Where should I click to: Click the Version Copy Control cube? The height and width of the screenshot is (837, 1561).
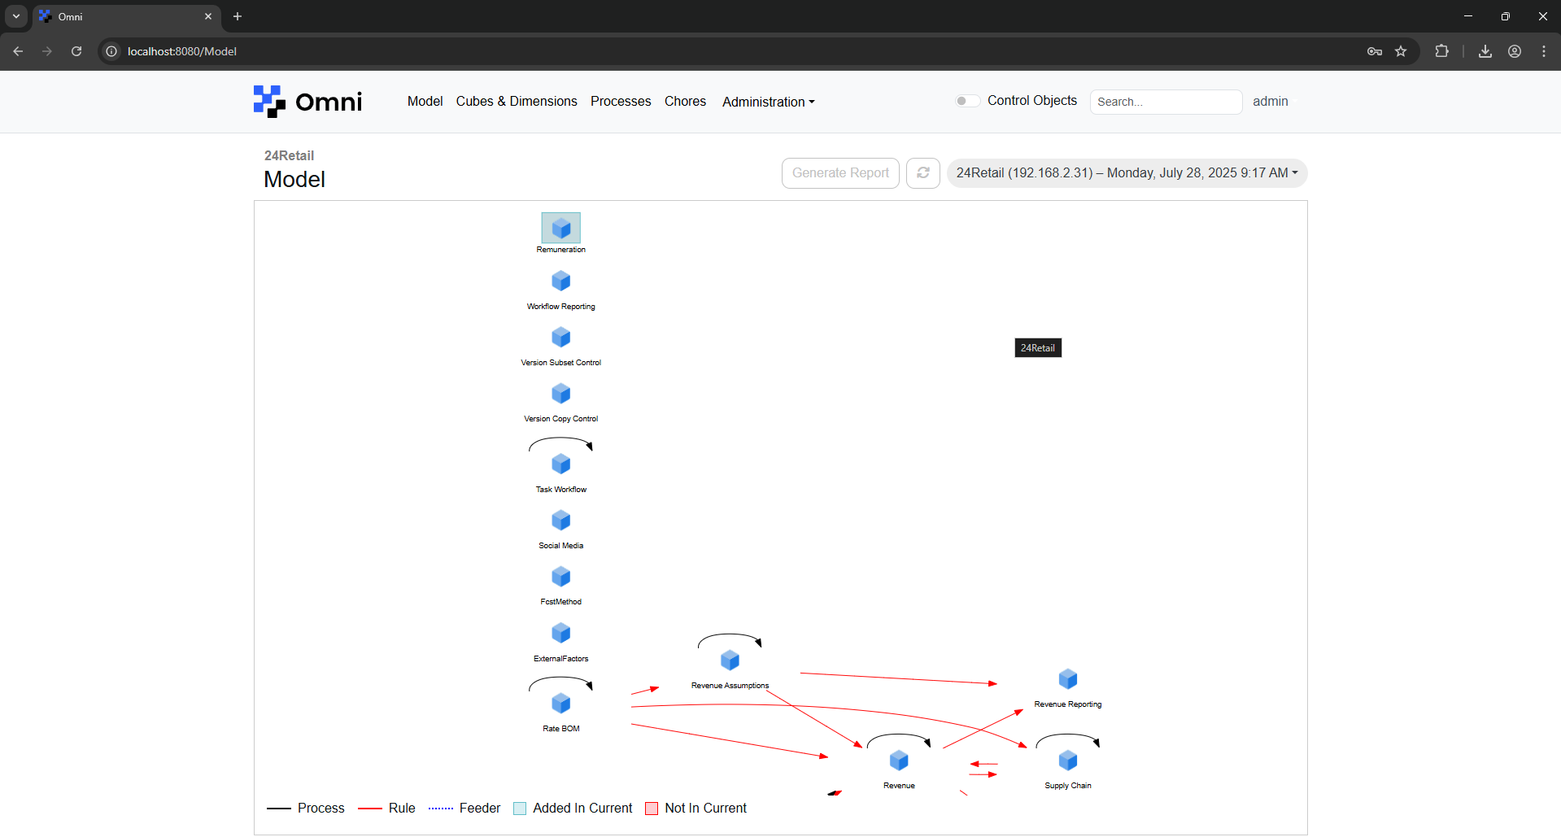coord(561,395)
